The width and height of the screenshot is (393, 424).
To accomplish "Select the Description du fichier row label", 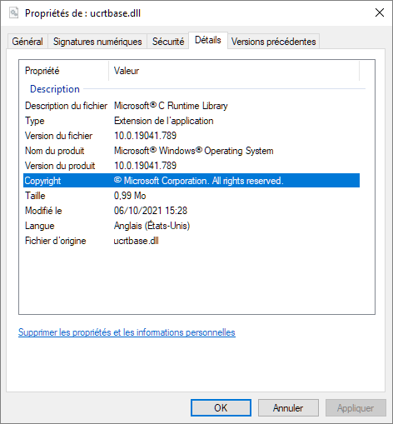I will [x=66, y=106].
